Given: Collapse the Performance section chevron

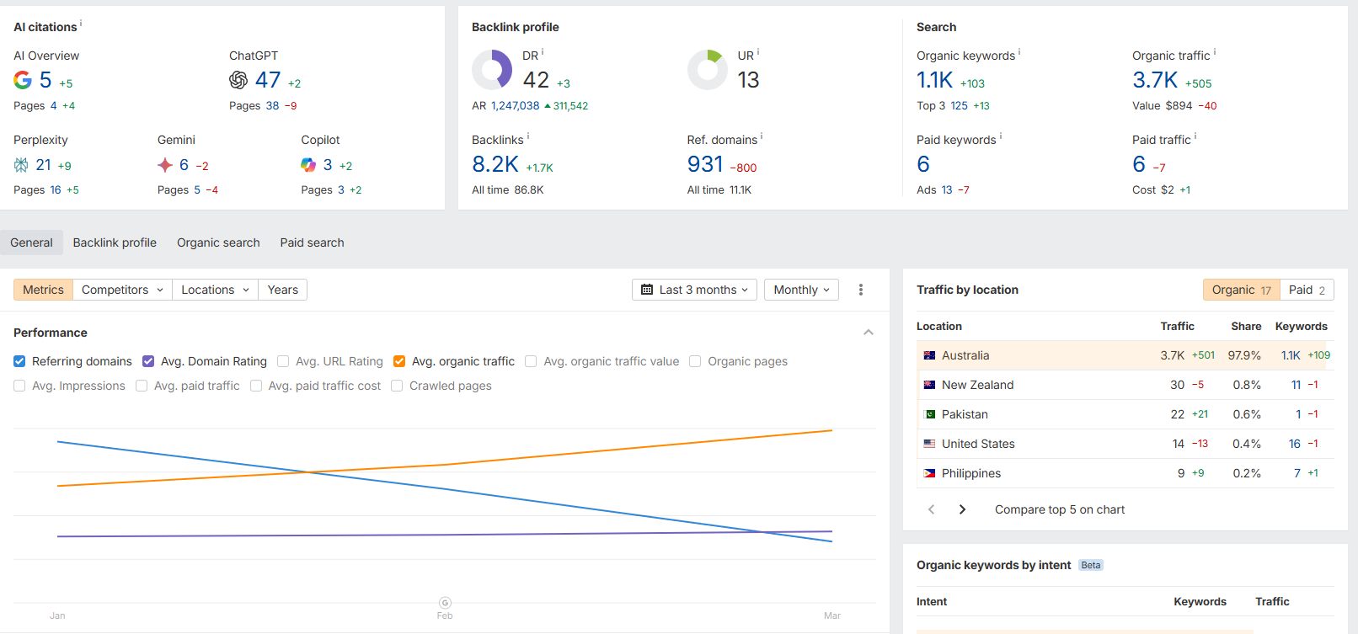Looking at the screenshot, I should pyautogui.click(x=869, y=333).
